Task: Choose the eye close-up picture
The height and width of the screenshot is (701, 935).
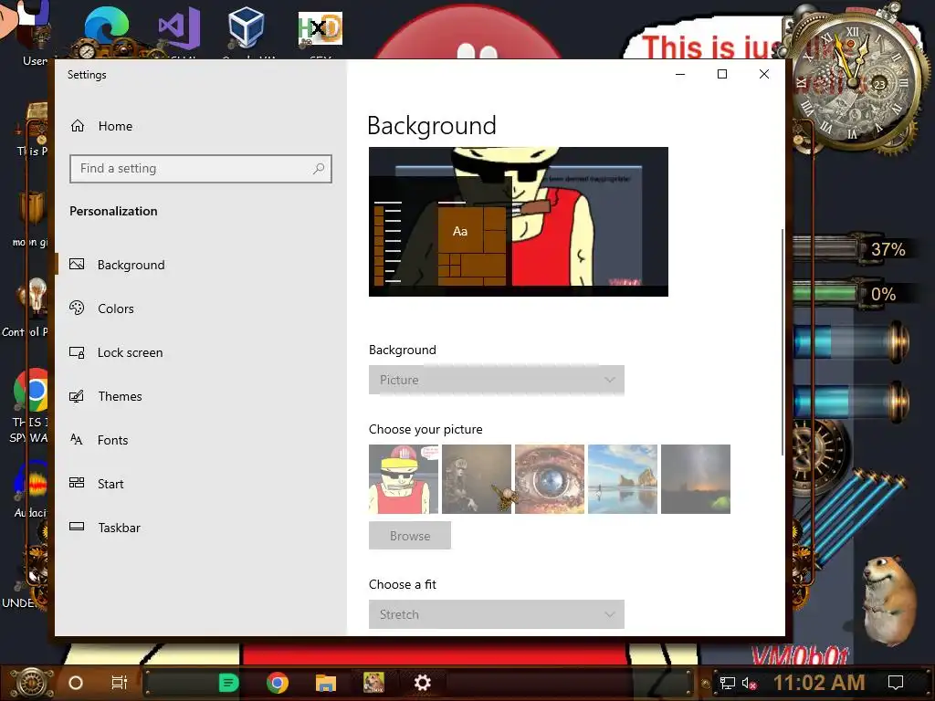Action: point(549,478)
